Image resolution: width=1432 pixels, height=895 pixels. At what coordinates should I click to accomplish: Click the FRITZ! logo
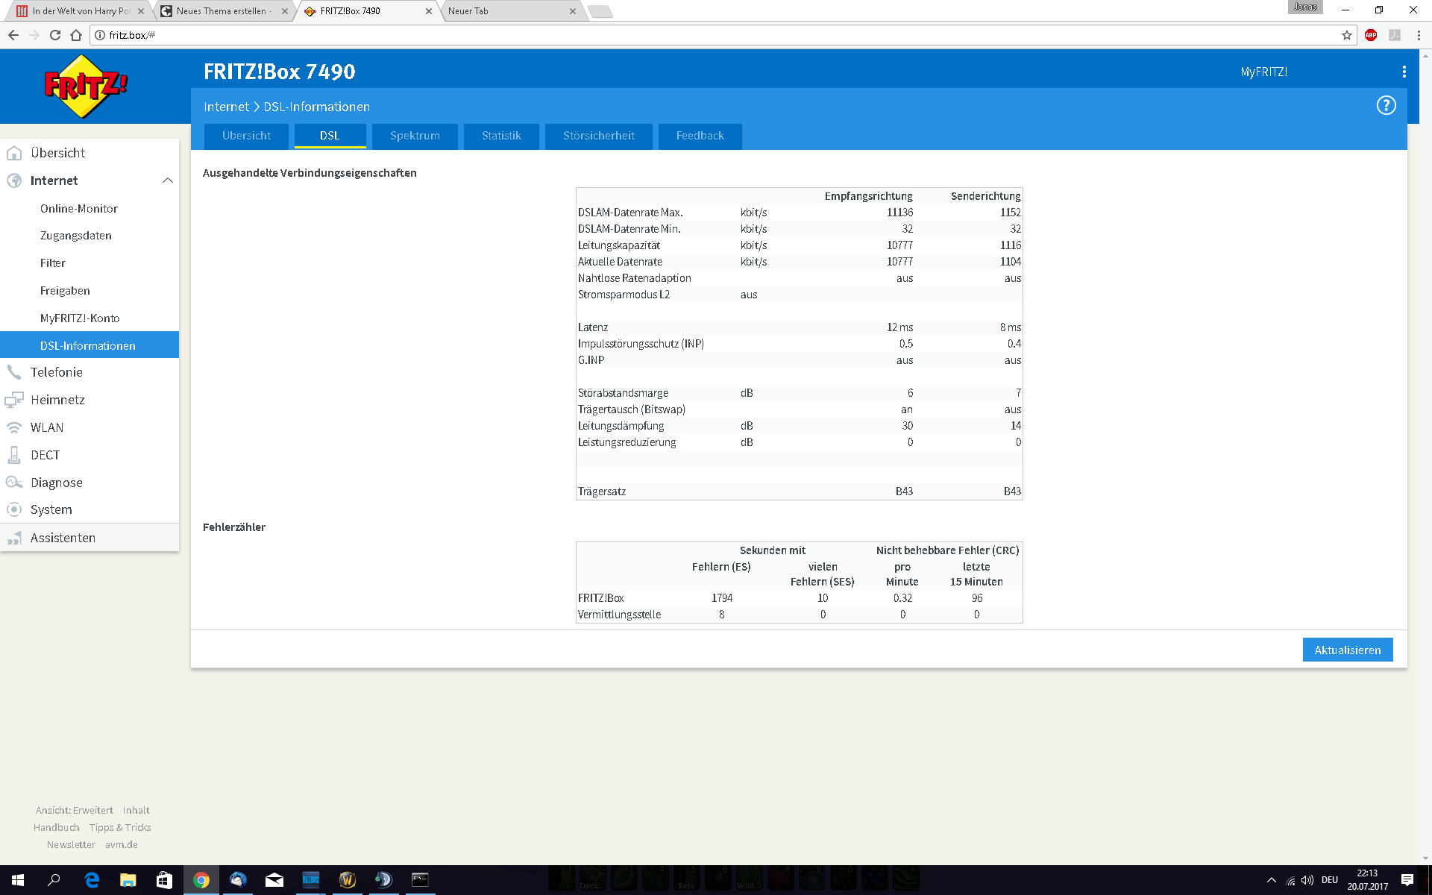point(86,87)
